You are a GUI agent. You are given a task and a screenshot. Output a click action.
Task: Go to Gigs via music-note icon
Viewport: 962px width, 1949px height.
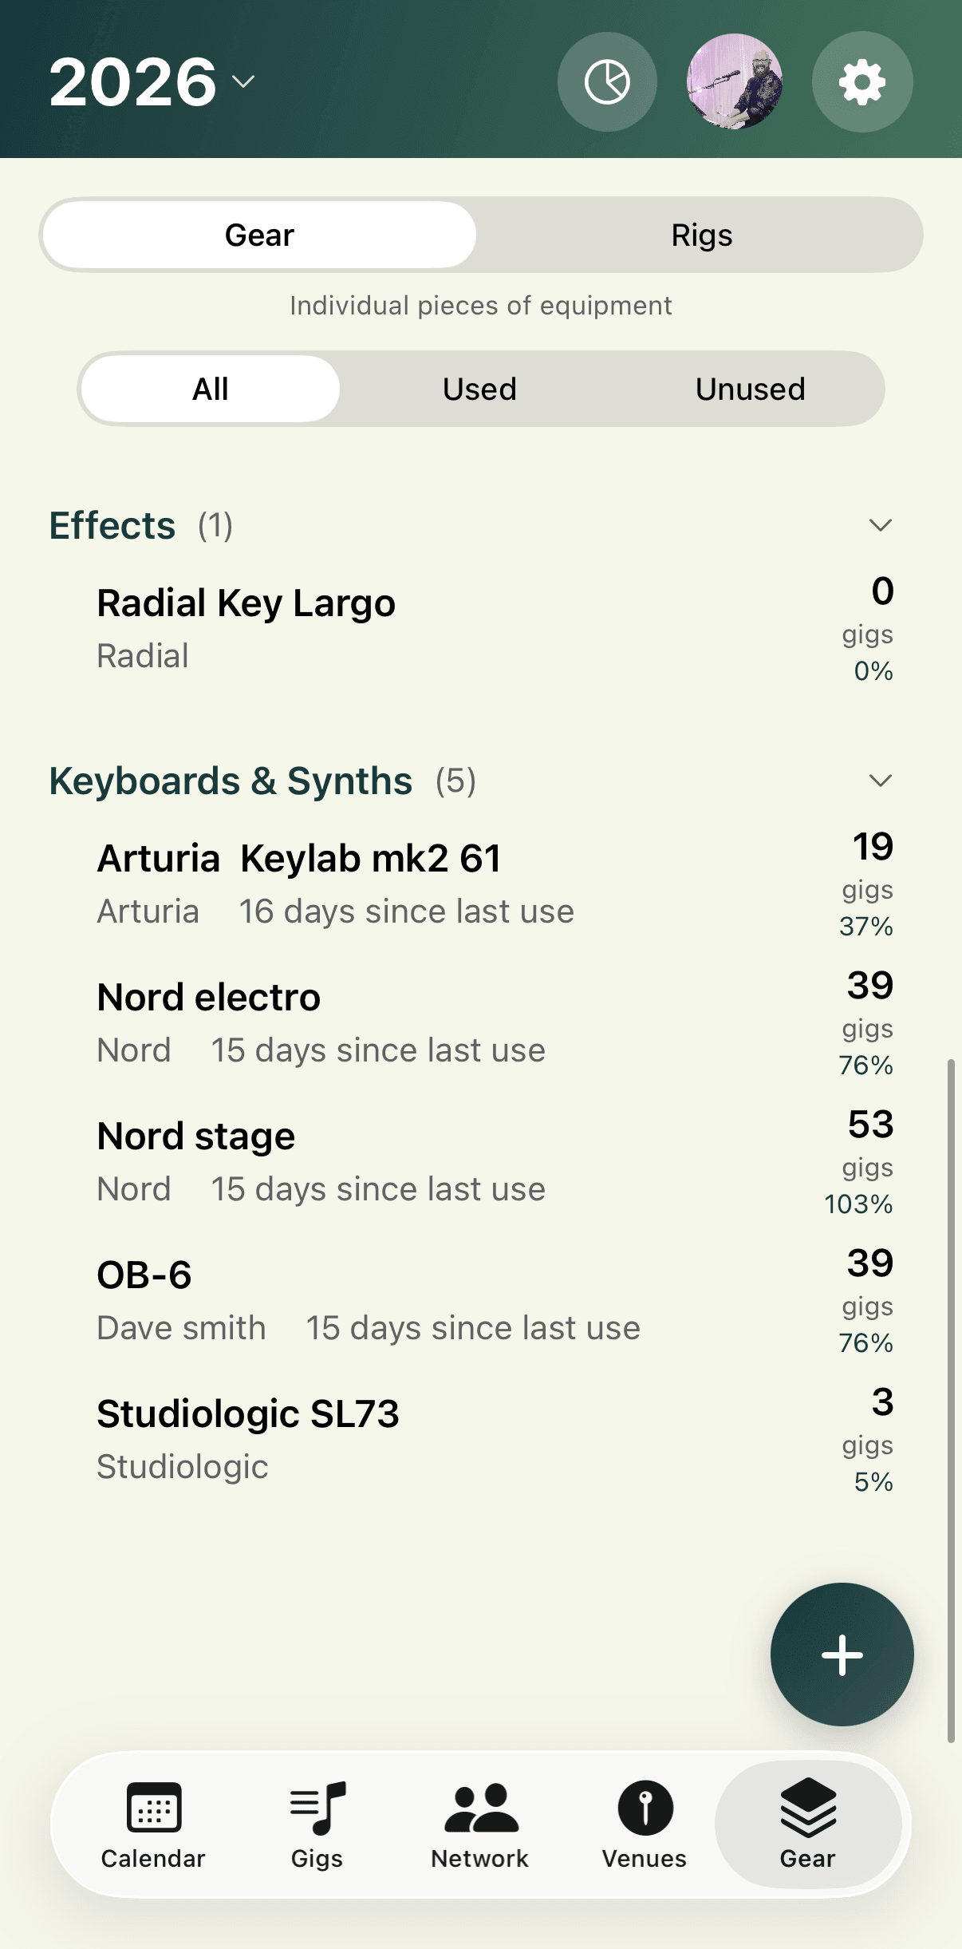[x=317, y=1809]
